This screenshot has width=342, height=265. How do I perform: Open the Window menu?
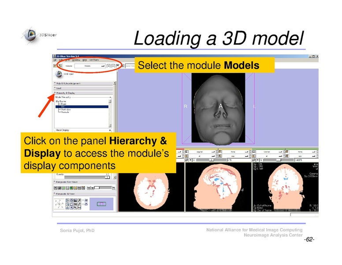(x=76, y=60)
